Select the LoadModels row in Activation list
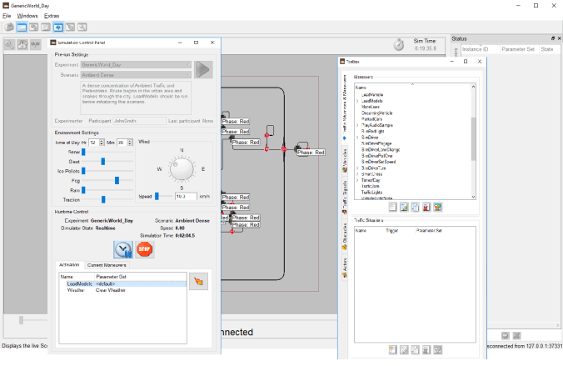The image size is (563, 366). pyautogui.click(x=122, y=284)
